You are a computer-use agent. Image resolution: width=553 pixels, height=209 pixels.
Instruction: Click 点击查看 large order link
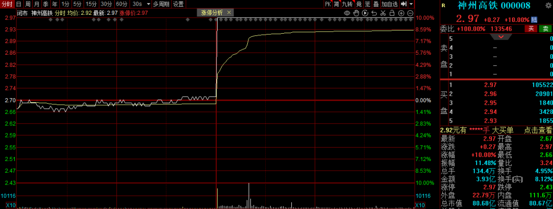pyautogui.click(x=538, y=130)
